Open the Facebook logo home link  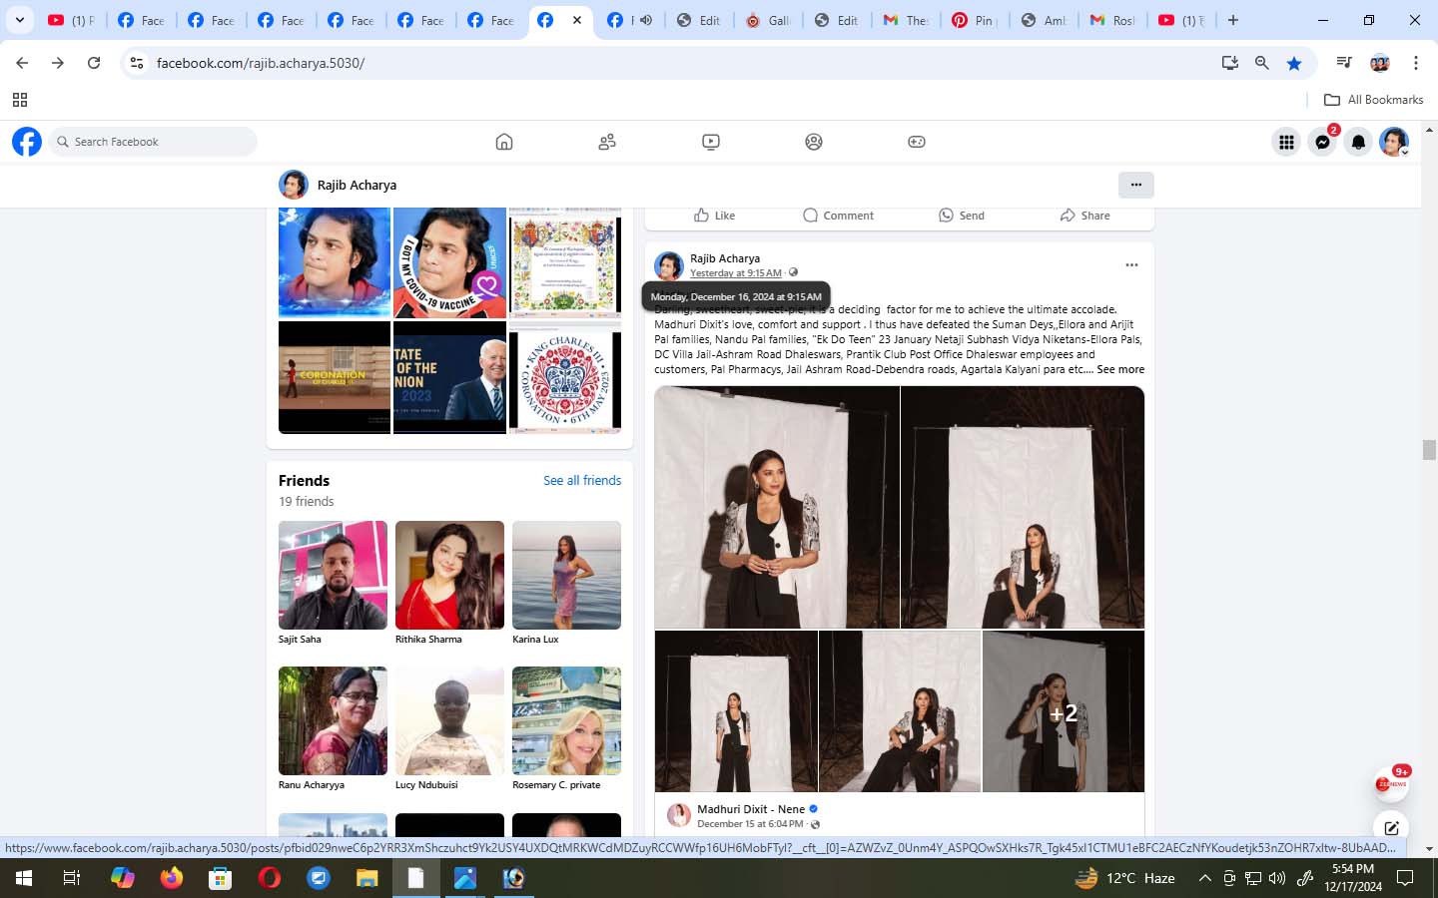(27, 142)
